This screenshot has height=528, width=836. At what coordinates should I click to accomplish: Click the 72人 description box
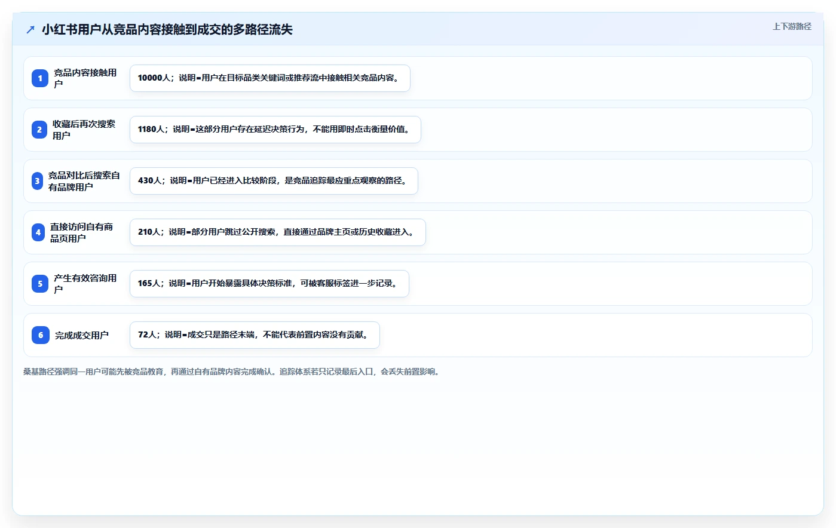point(255,335)
